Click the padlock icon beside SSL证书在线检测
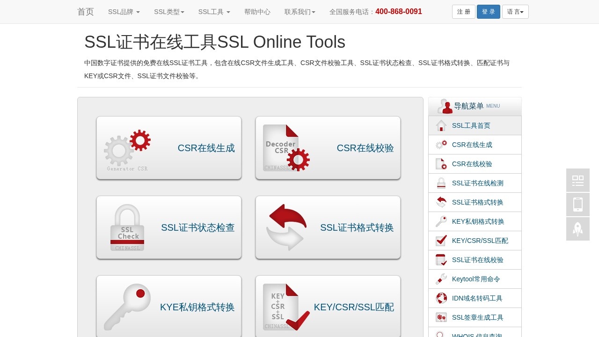The height and width of the screenshot is (337, 599). 441,183
